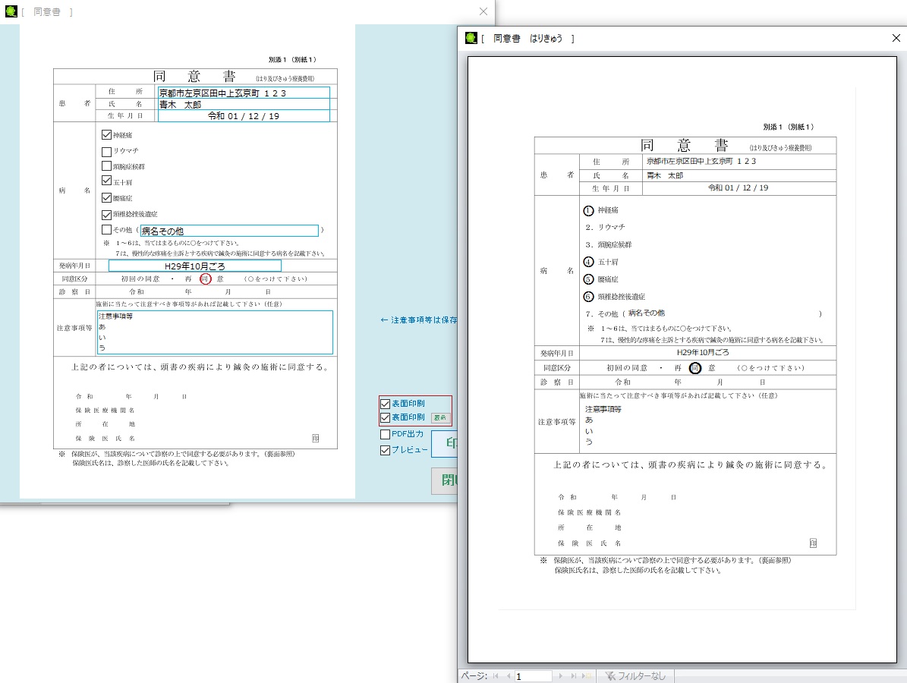Click 青木 太郎 name in the preview page
This screenshot has height=683, width=907.
point(665,175)
